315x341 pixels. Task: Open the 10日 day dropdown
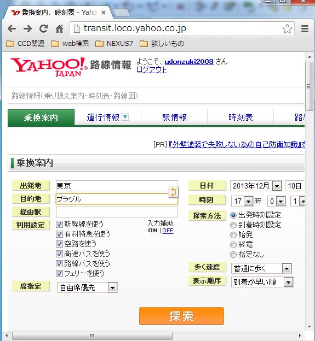pos(295,186)
